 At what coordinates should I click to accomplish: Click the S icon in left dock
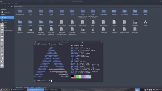tap(2, 58)
